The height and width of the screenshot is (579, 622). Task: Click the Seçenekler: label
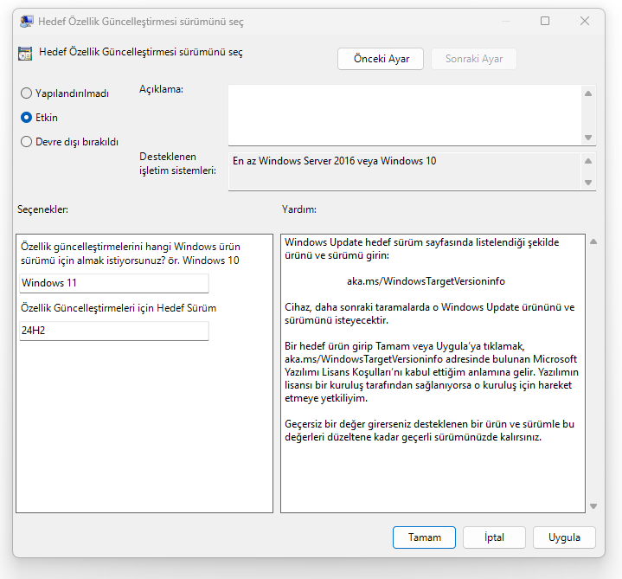tap(42, 209)
